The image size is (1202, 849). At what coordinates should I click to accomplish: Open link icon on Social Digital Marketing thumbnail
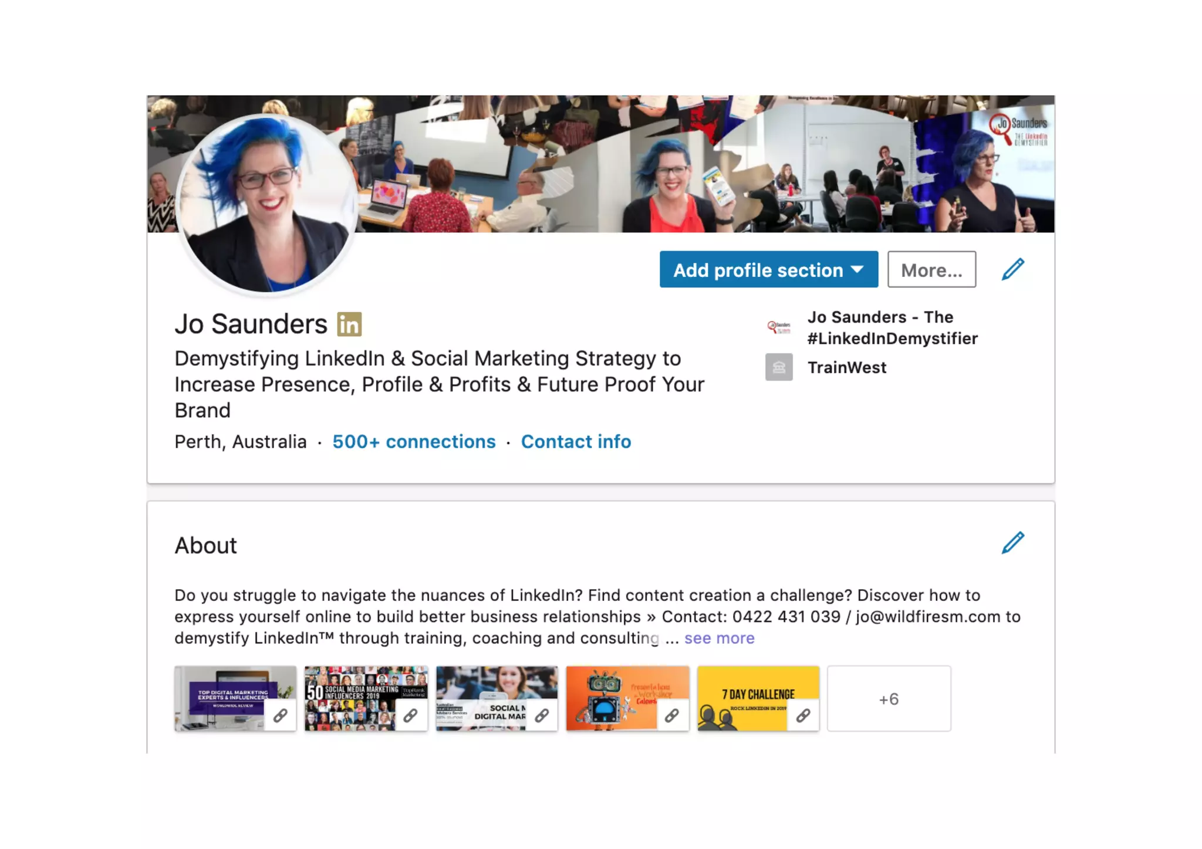coord(542,715)
